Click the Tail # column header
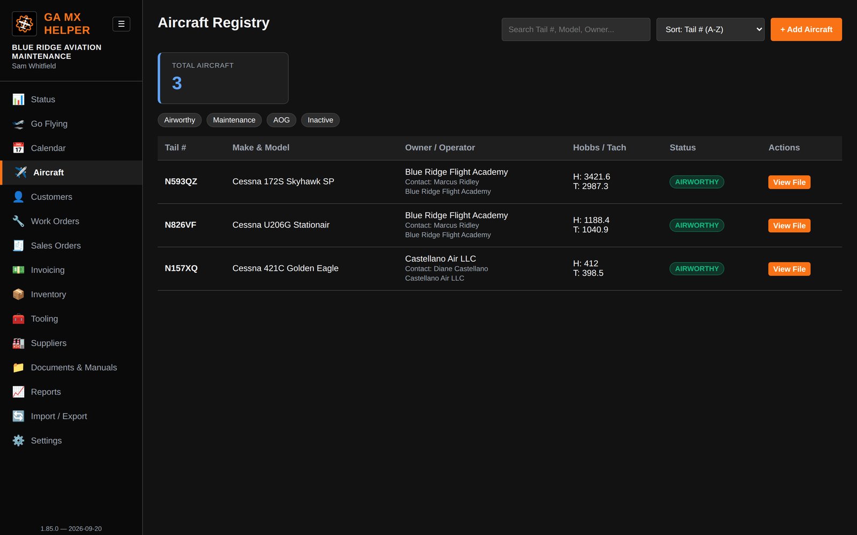This screenshot has height=535, width=857. tap(175, 148)
